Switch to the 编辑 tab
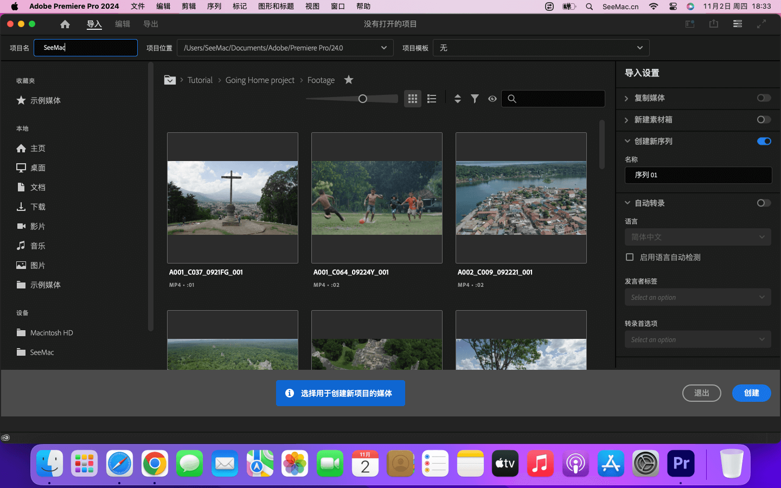The width and height of the screenshot is (781, 488). click(x=123, y=24)
